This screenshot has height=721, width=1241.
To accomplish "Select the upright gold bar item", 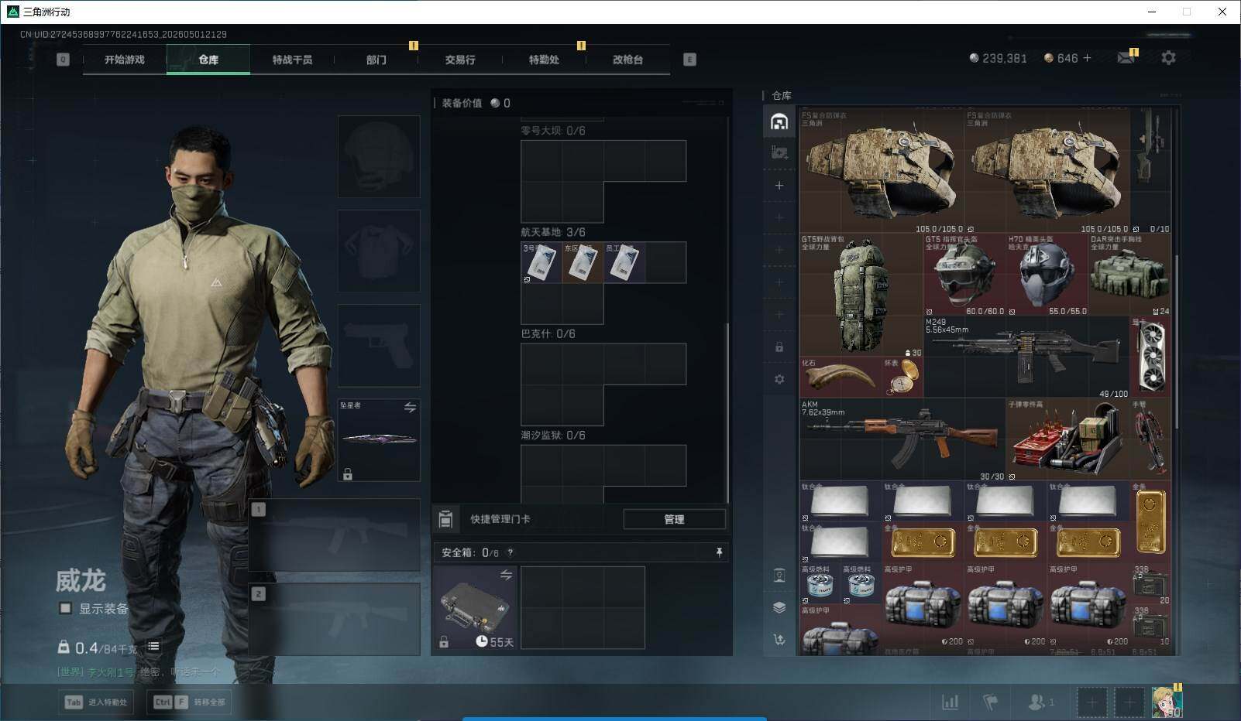I will point(1150,521).
